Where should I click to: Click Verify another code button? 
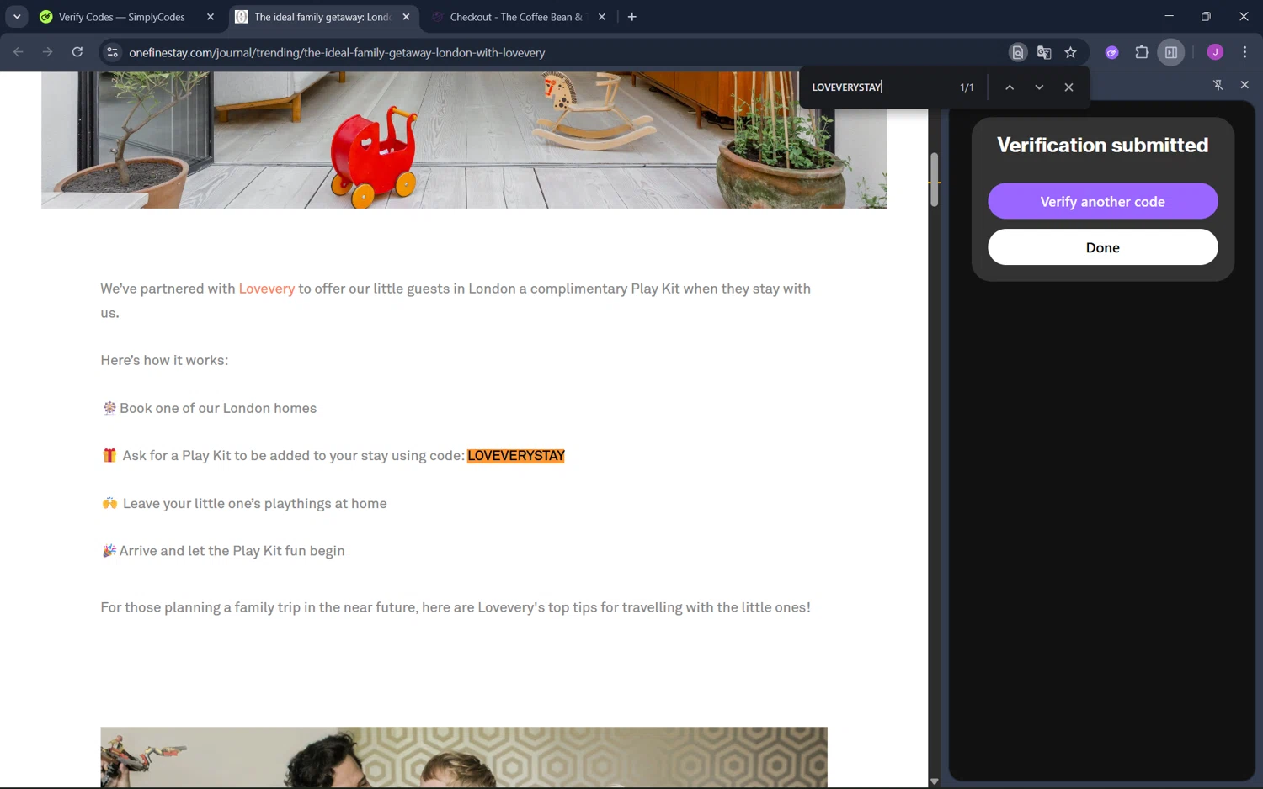coord(1103,201)
